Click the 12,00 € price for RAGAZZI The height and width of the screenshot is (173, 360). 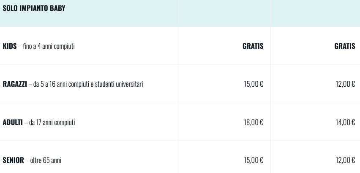[345, 84]
